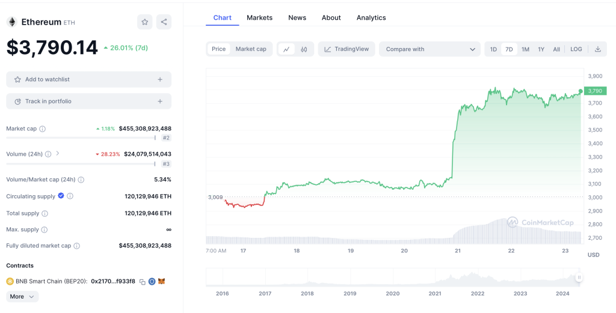This screenshot has width=616, height=313.
Task: Expand the More contracts dropdown
Action: pyautogui.click(x=22, y=297)
